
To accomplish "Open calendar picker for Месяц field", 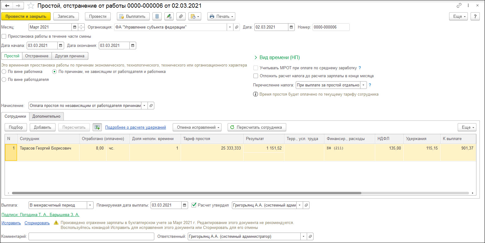I will (x=75, y=27).
